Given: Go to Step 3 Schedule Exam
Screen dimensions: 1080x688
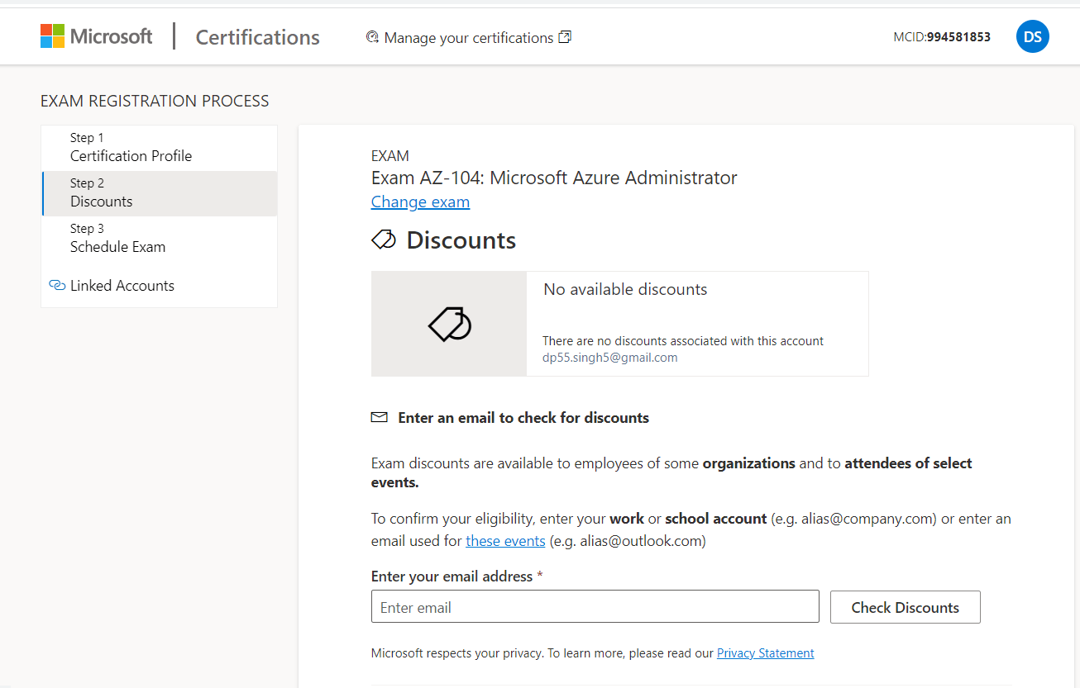Looking at the screenshot, I should click(160, 239).
